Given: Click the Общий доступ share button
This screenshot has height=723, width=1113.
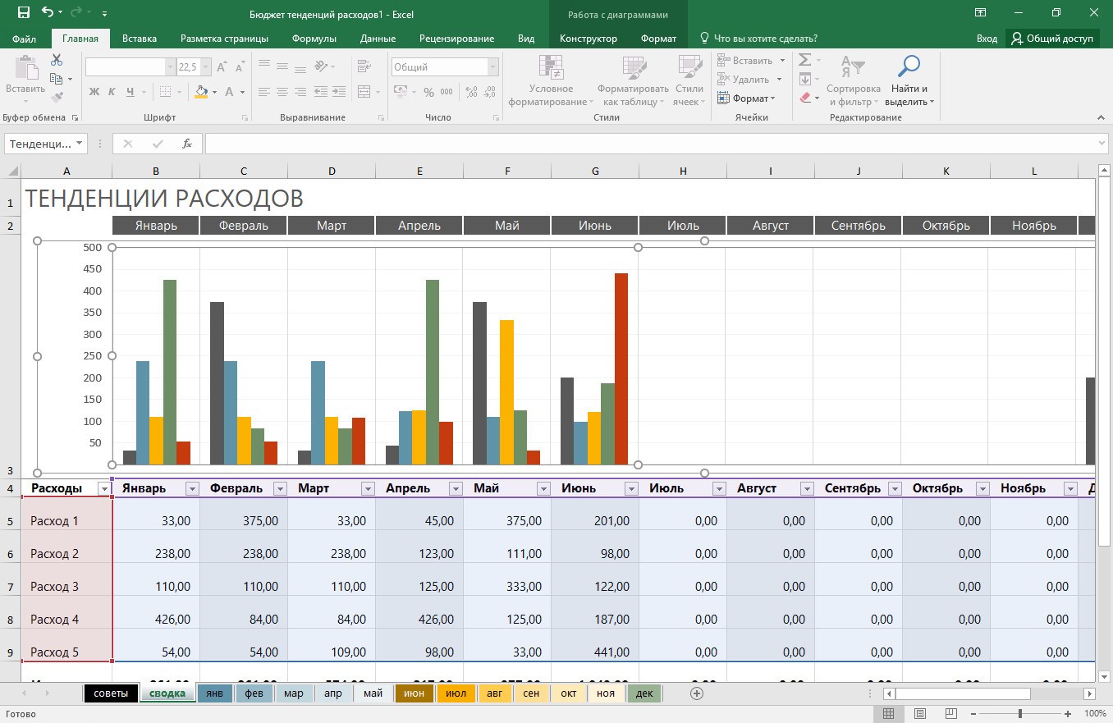Looking at the screenshot, I should pyautogui.click(x=1052, y=39).
